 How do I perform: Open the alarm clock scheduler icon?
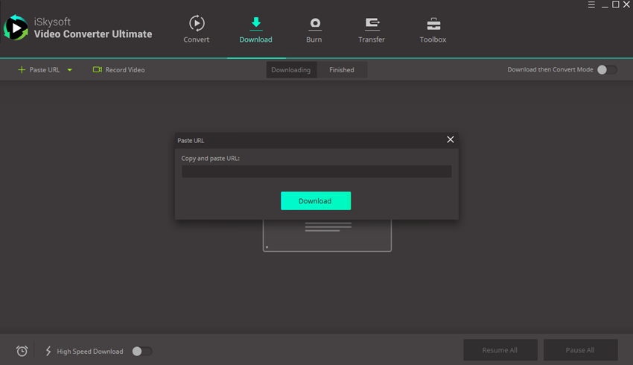(x=22, y=351)
